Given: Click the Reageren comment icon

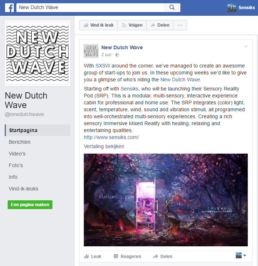Looking at the screenshot, I should click(x=116, y=256).
